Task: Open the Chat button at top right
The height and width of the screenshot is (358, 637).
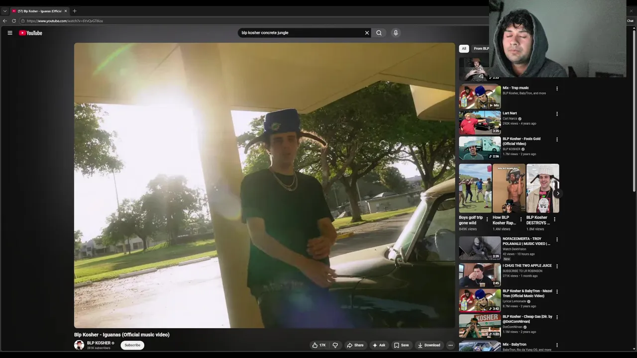Action: tap(630, 21)
